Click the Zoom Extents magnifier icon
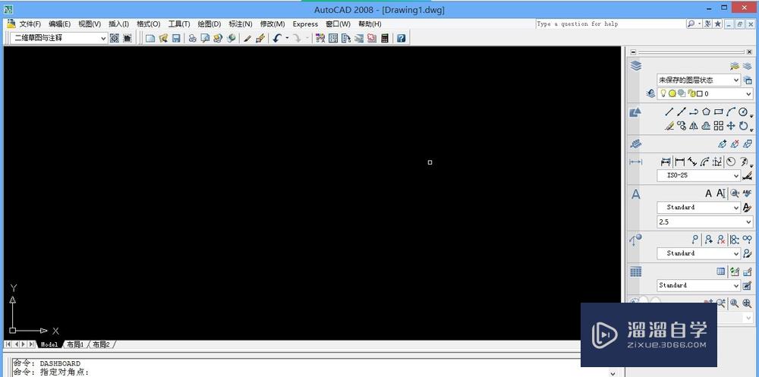 coord(747,303)
